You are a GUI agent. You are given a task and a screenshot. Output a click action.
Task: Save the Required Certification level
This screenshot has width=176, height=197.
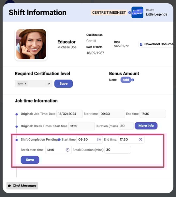tap(64, 84)
